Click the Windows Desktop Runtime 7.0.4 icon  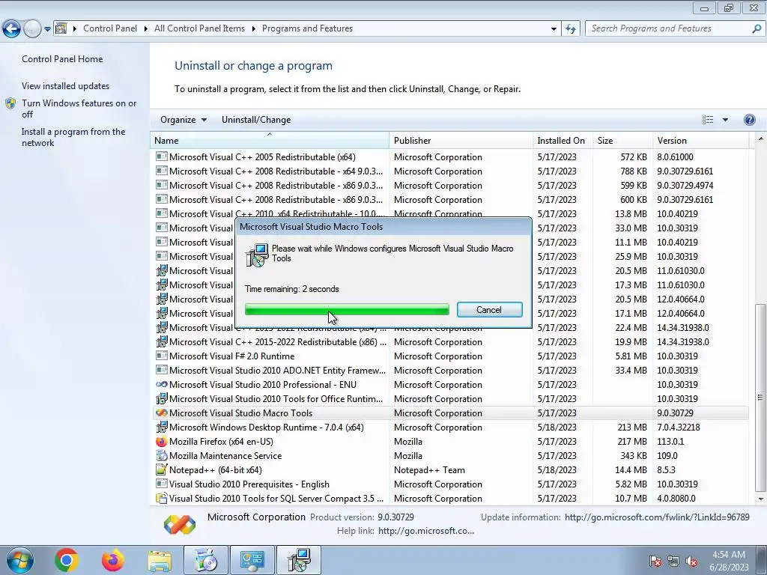point(162,427)
